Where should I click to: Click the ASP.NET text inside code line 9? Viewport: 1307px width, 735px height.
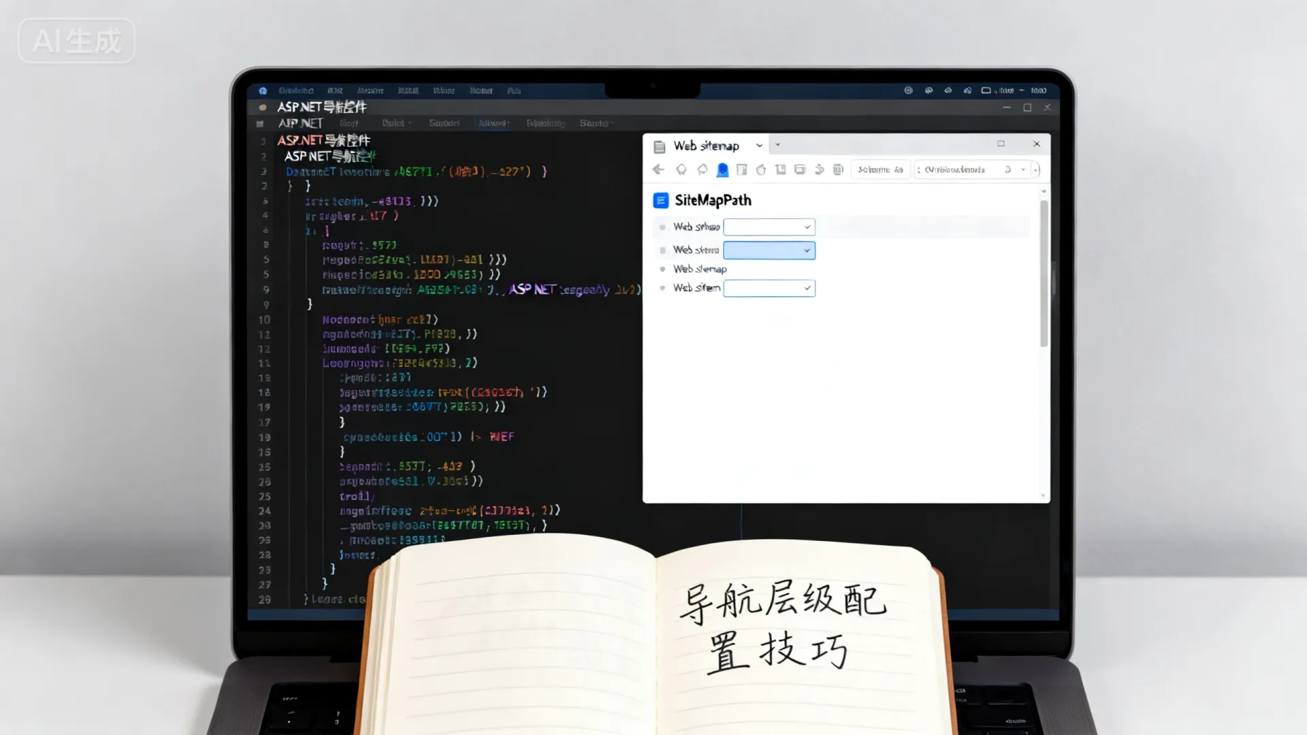click(x=533, y=289)
